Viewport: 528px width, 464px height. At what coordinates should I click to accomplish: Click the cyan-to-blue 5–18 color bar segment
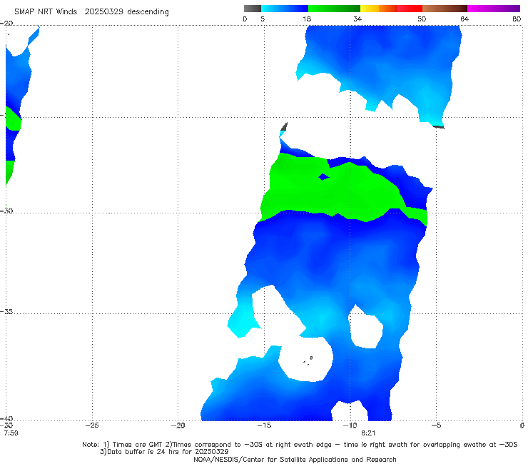[x=285, y=9]
